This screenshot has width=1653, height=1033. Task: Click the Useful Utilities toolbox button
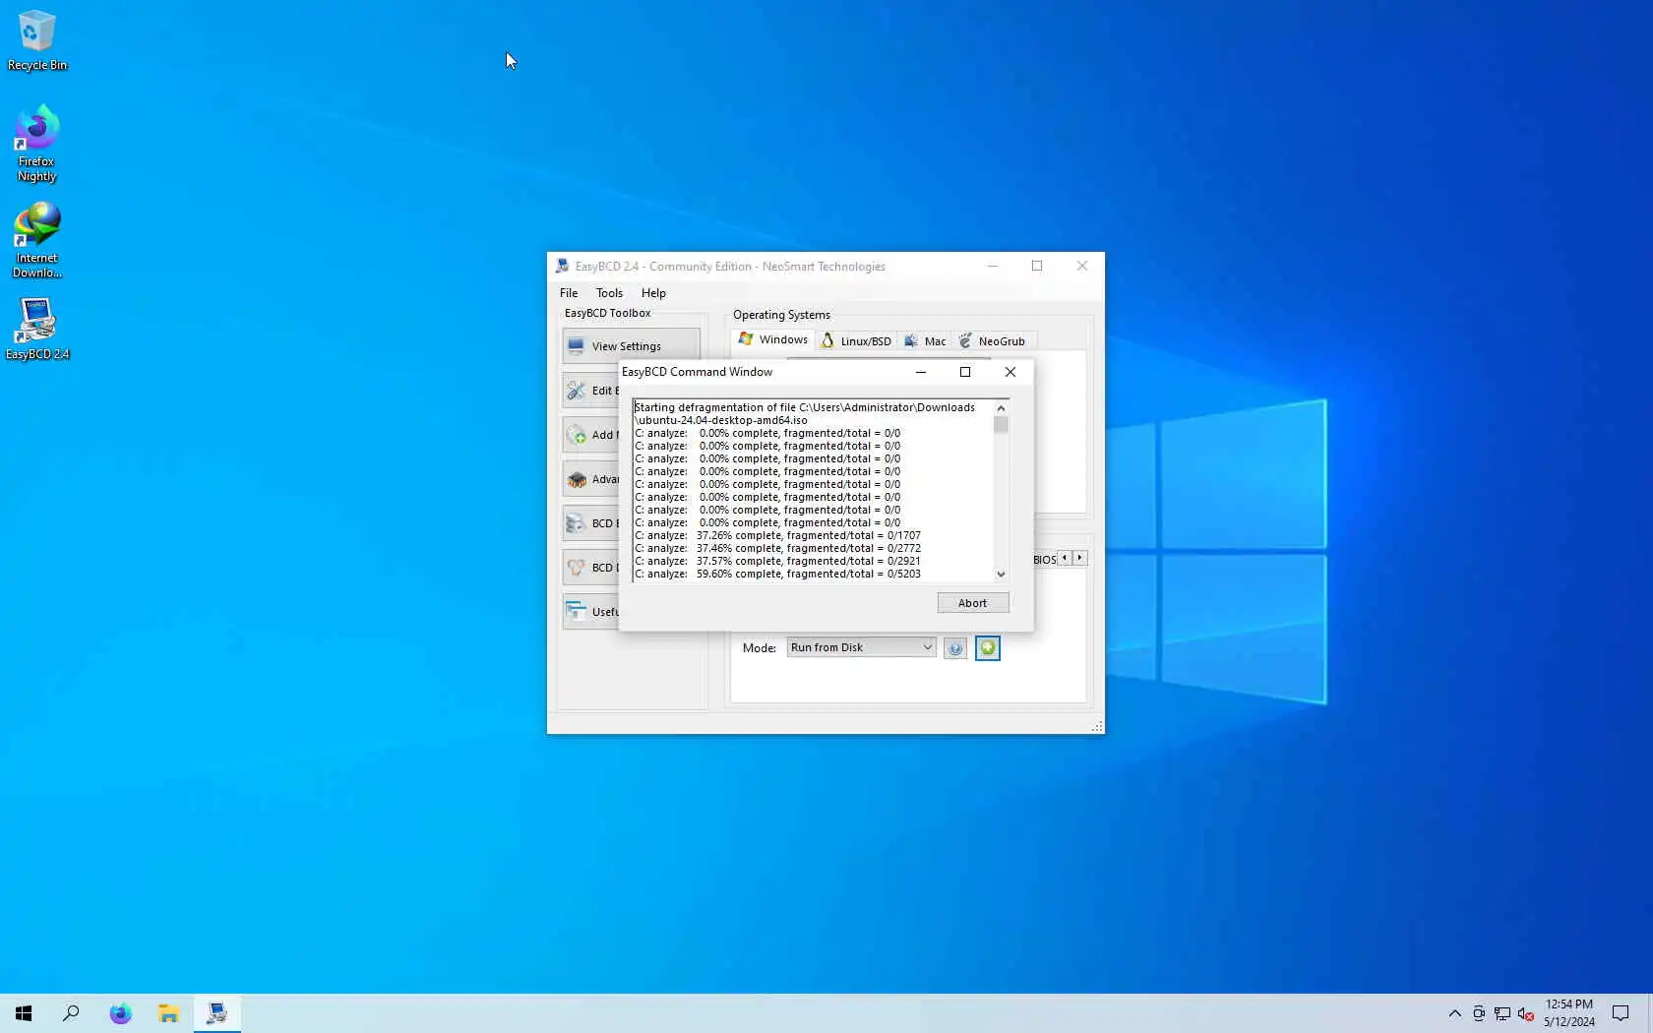[x=591, y=612]
